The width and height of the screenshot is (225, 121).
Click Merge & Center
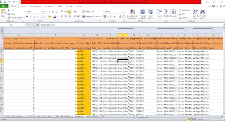(x=91, y=17)
